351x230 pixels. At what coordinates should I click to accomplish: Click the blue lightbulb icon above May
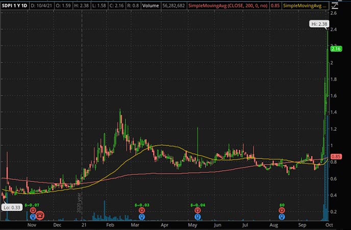click(x=197, y=217)
